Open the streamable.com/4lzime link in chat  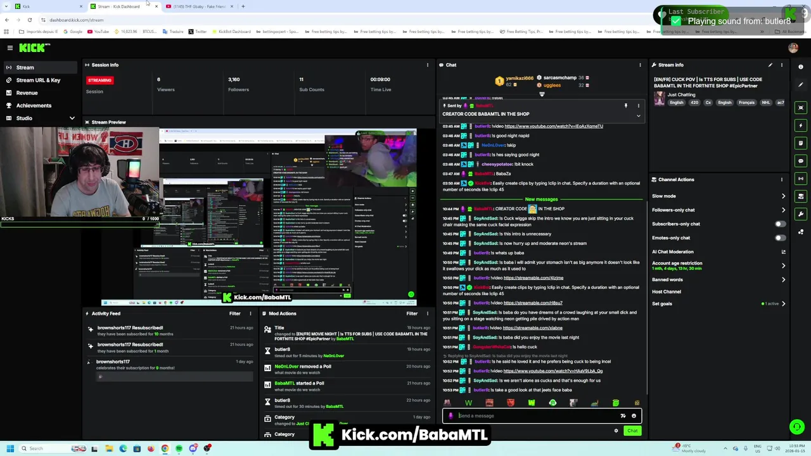click(533, 278)
